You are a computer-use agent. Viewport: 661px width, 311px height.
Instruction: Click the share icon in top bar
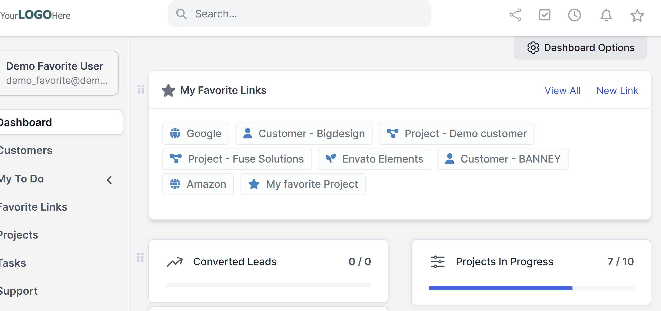[x=515, y=15]
